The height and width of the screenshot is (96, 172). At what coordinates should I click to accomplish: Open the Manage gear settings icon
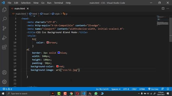coord(4,82)
